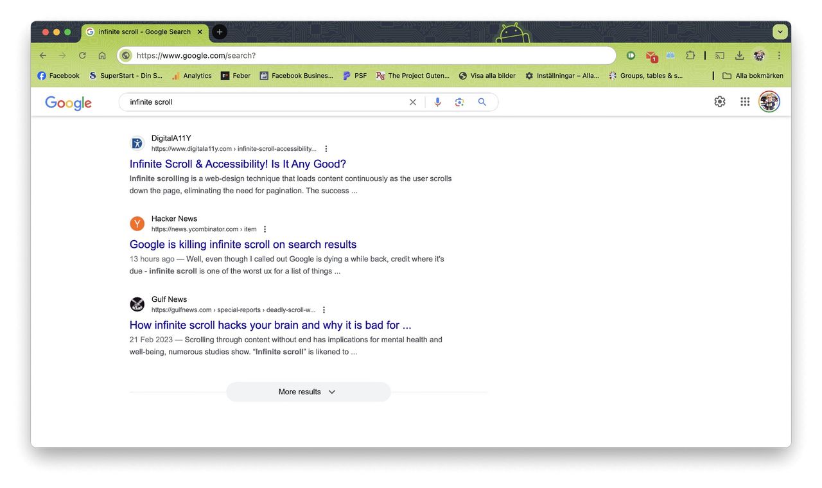Open the three-dot menu on the Hacker News result
Viewport: 822px width, 488px height.
click(x=264, y=229)
